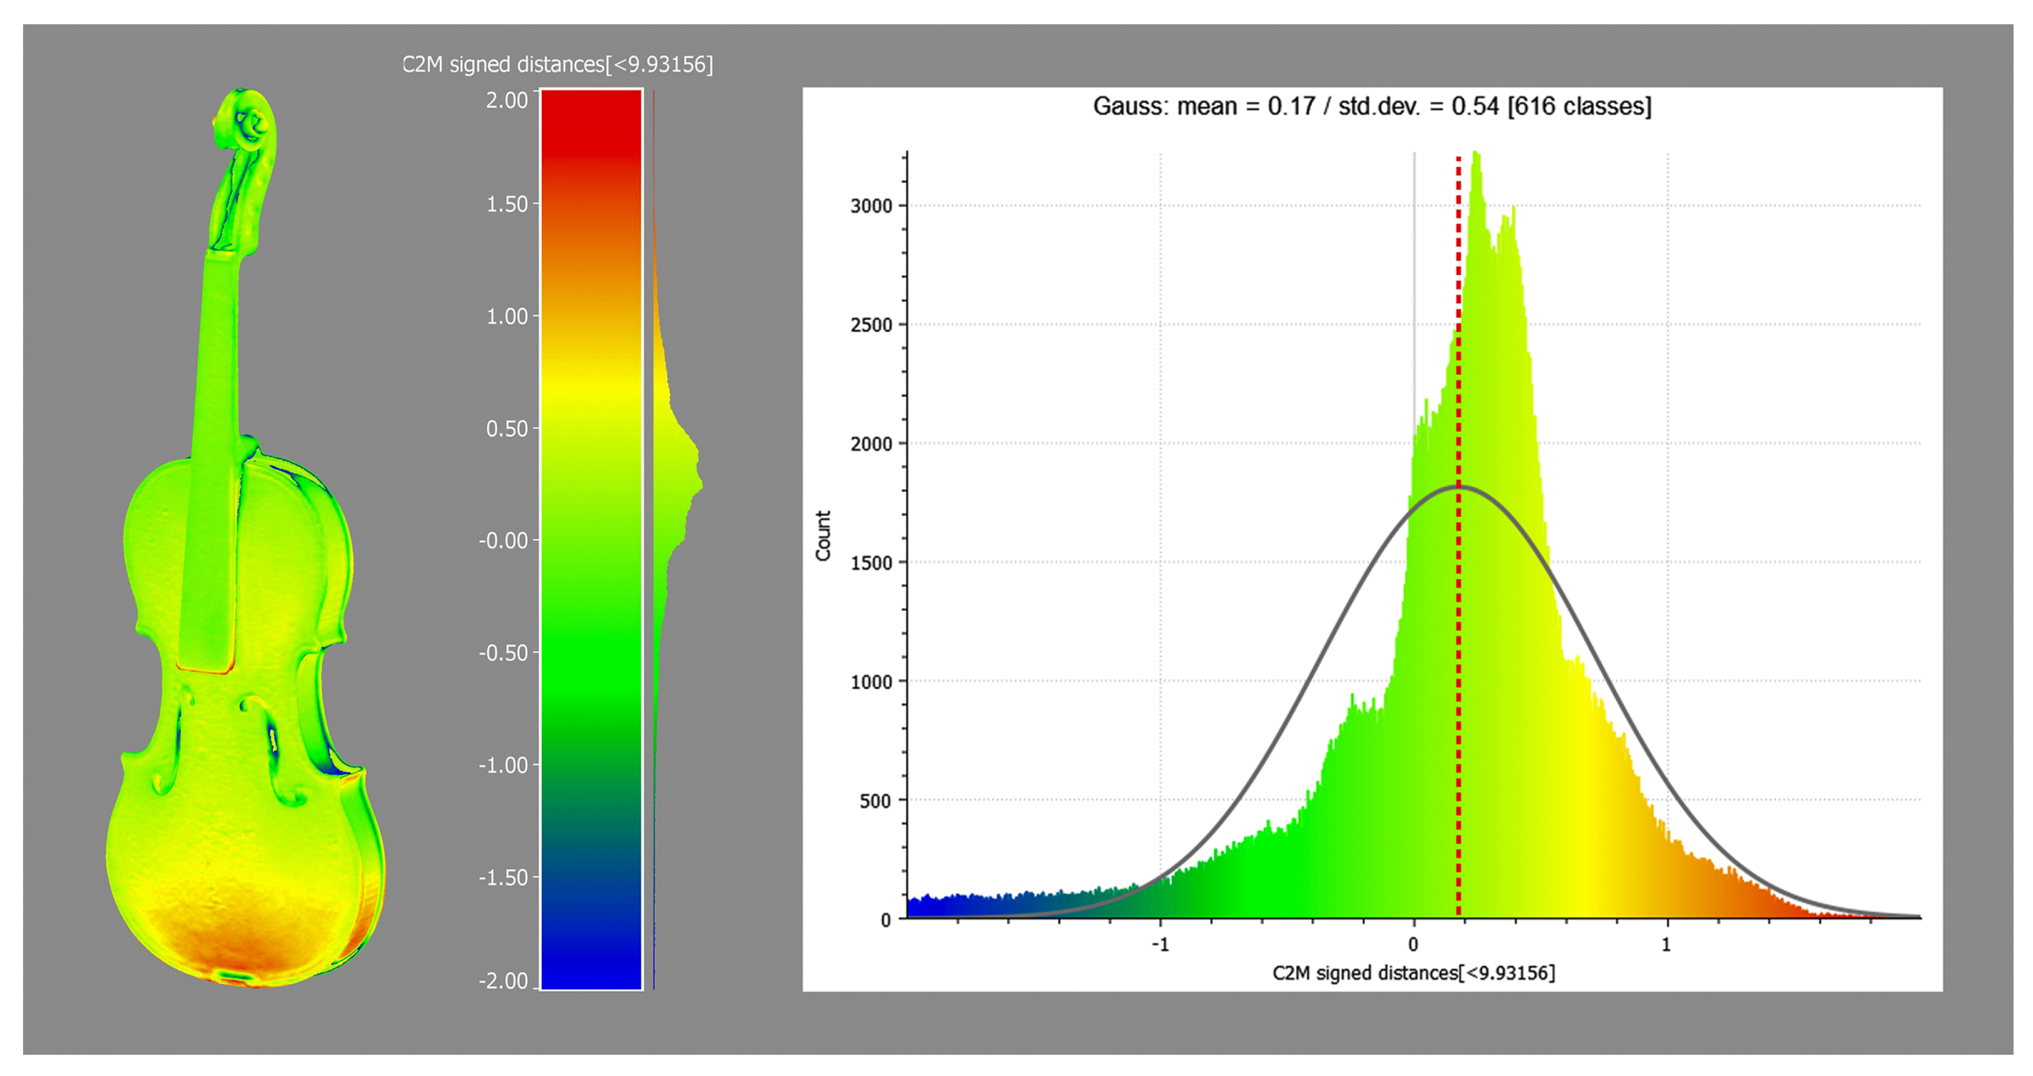Click the -1 tick label on the x-axis

(1160, 944)
